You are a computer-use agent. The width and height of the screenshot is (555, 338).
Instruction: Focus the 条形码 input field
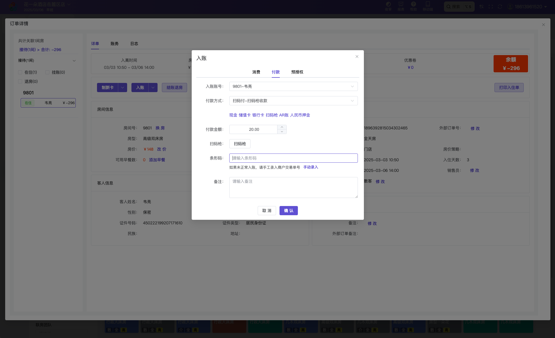(x=293, y=158)
